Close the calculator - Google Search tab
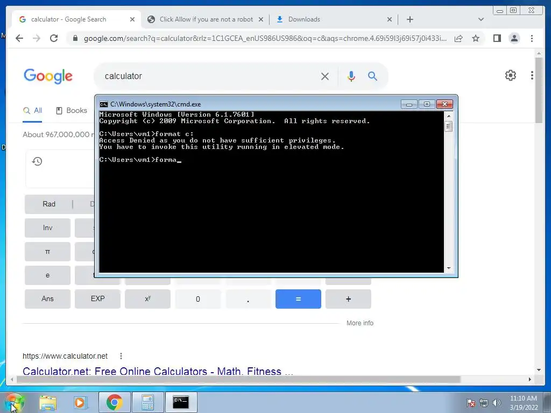The height and width of the screenshot is (413, 551). click(x=132, y=19)
